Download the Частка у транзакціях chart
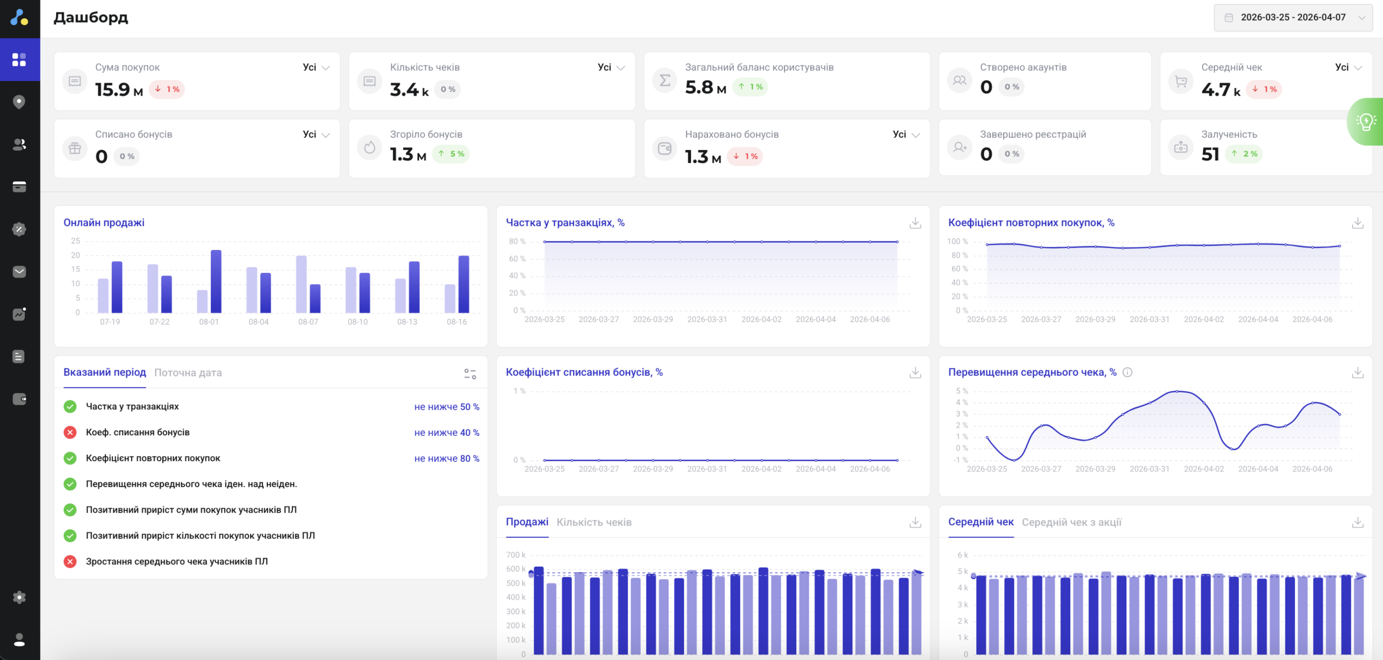The width and height of the screenshot is (1383, 660). pyautogui.click(x=915, y=223)
